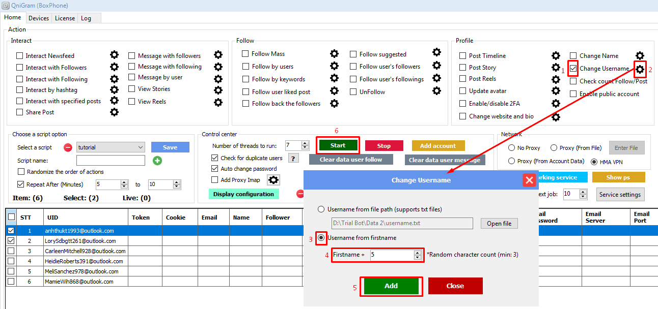Click the question mark help button
Image resolution: width=658 pixels, height=309 pixels.
point(293,158)
